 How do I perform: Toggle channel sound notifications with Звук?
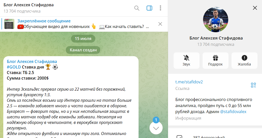point(186,60)
